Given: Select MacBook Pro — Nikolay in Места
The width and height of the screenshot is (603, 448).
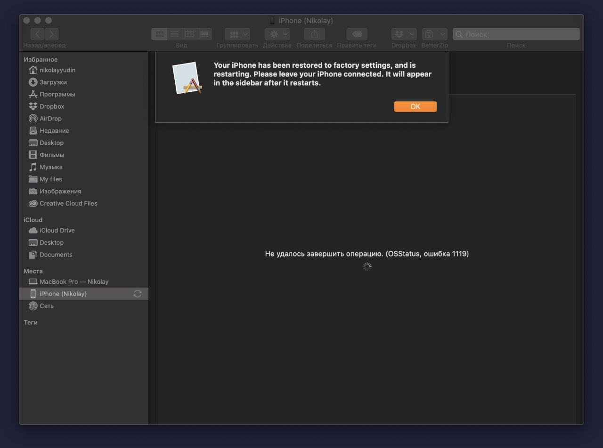Looking at the screenshot, I should tap(84, 281).
